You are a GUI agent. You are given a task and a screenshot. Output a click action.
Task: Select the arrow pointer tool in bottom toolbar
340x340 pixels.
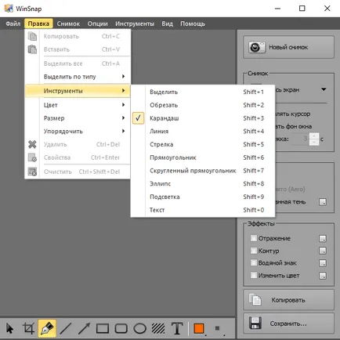[10, 328]
